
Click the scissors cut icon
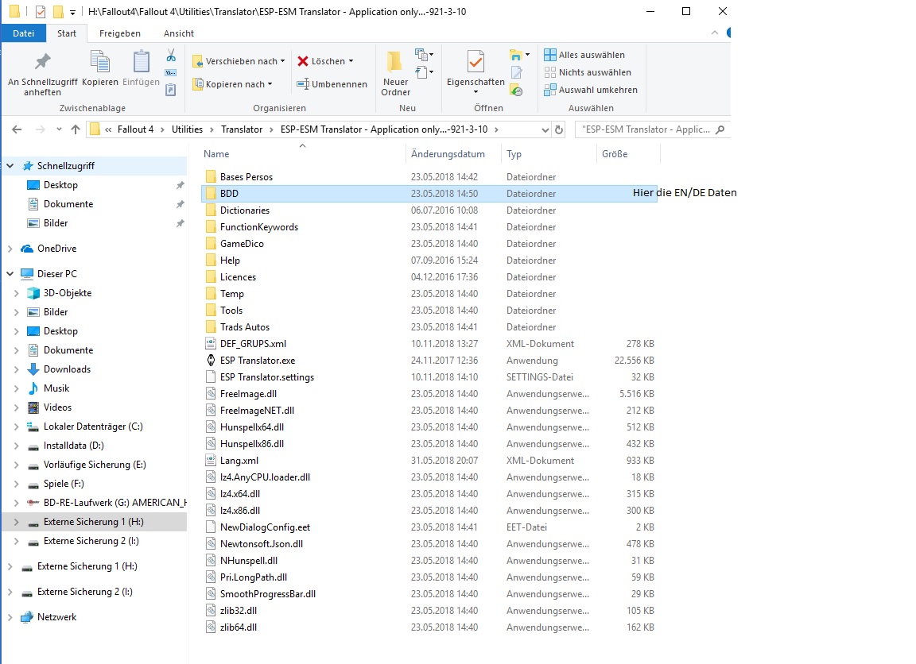coord(170,56)
